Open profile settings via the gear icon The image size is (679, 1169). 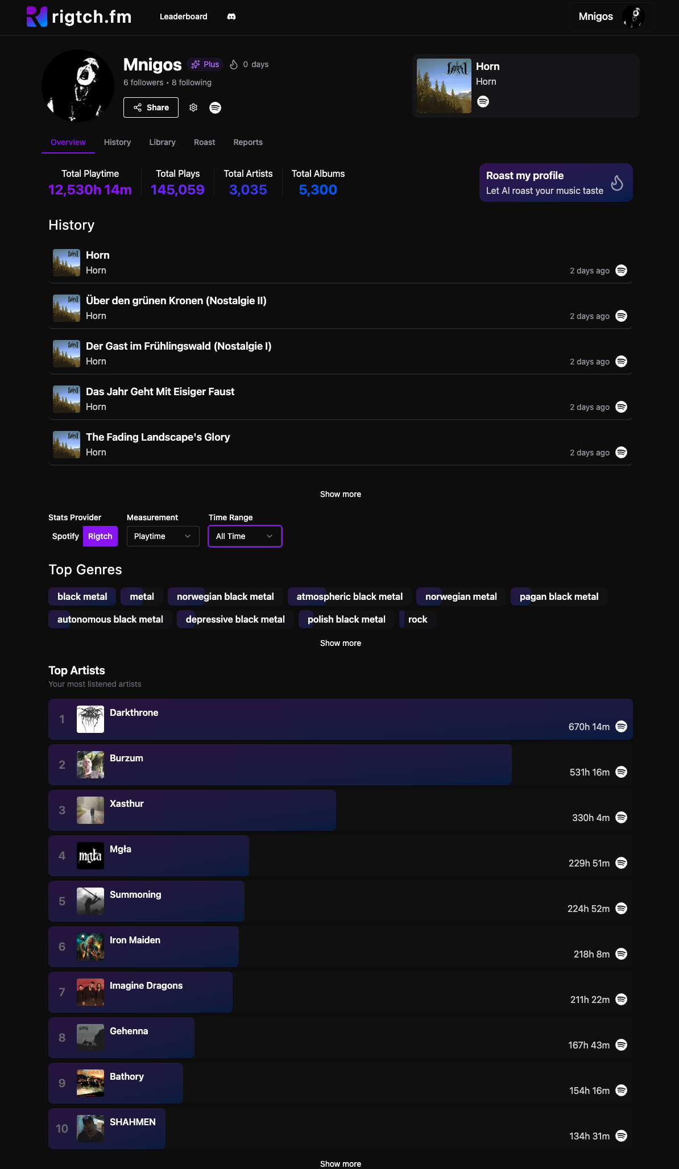[x=193, y=107]
